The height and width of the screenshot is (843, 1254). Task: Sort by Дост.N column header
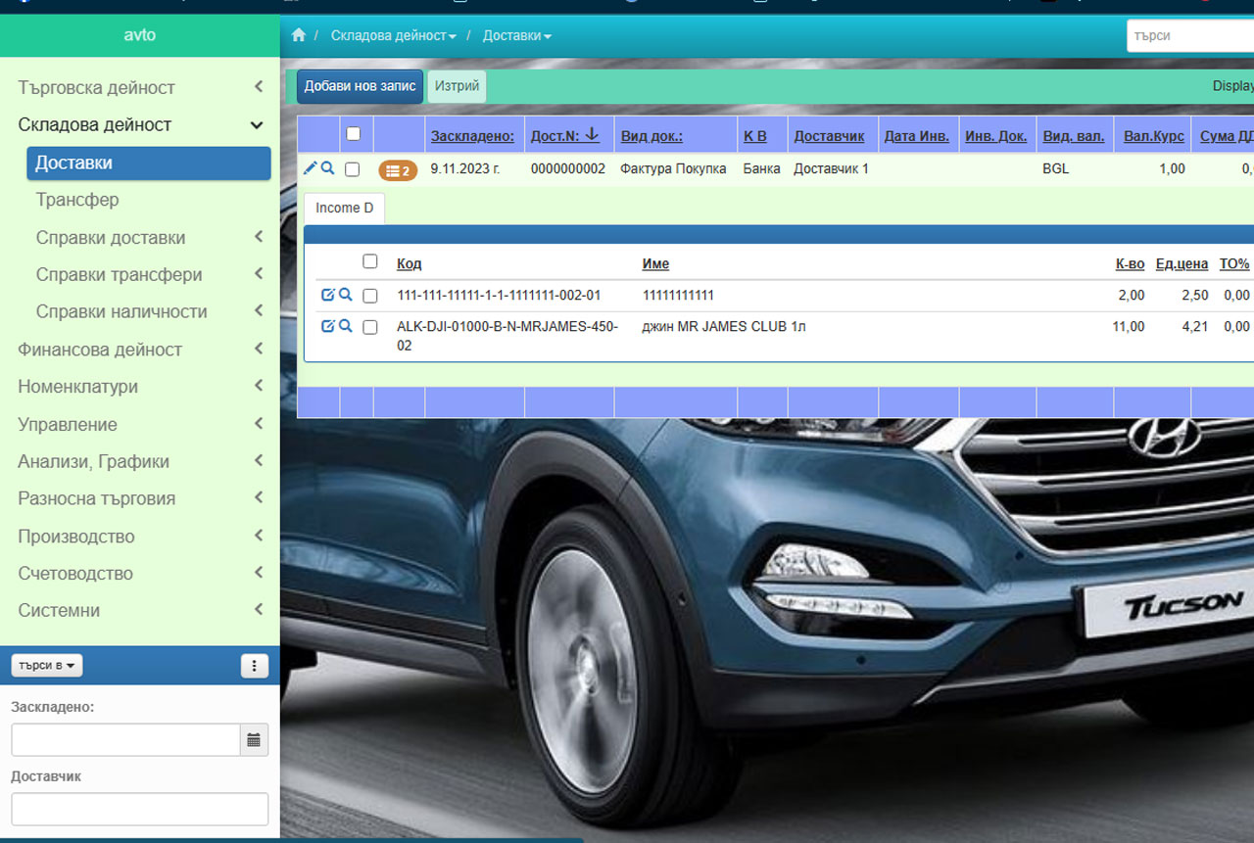coord(564,135)
